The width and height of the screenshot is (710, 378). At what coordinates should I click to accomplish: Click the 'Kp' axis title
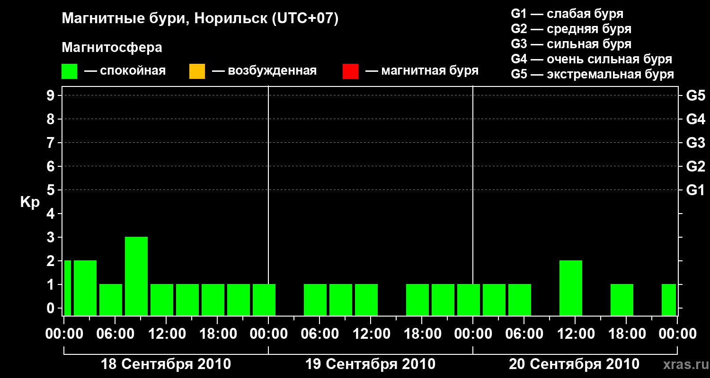(x=30, y=202)
